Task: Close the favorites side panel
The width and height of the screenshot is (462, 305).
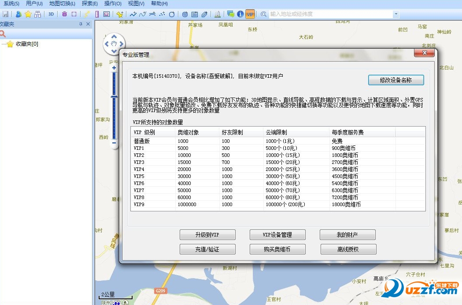Action: tap(88, 24)
